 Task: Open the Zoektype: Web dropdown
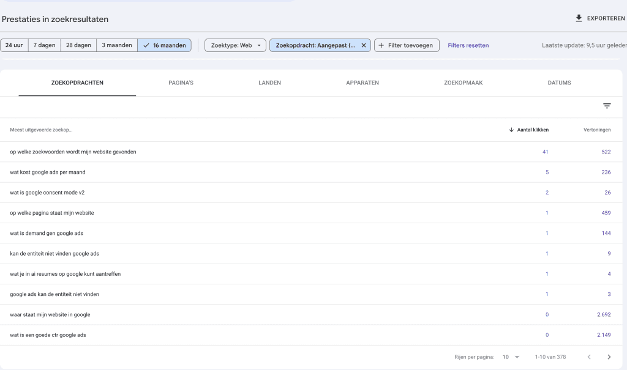click(x=235, y=45)
